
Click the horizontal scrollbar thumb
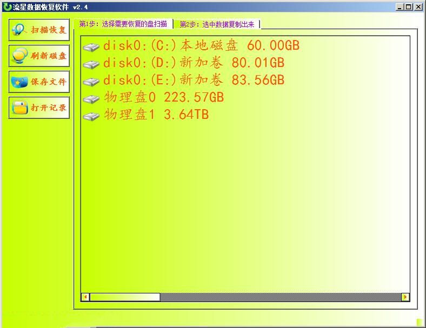click(x=125, y=297)
